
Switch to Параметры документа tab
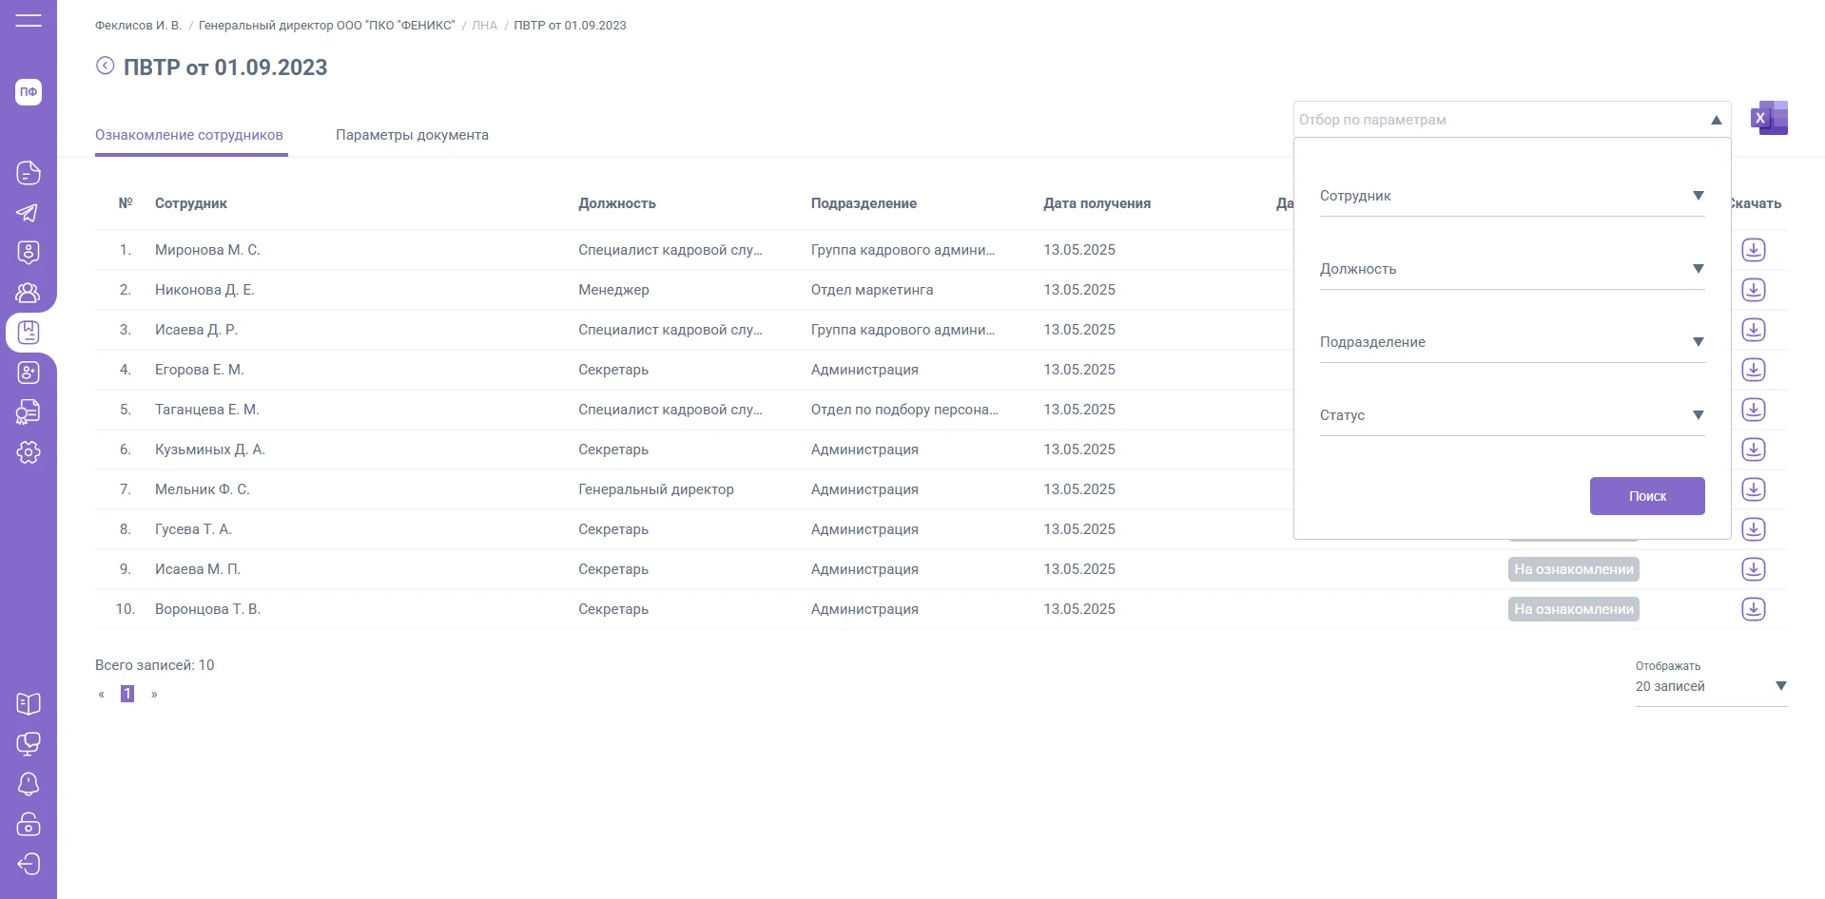(412, 135)
